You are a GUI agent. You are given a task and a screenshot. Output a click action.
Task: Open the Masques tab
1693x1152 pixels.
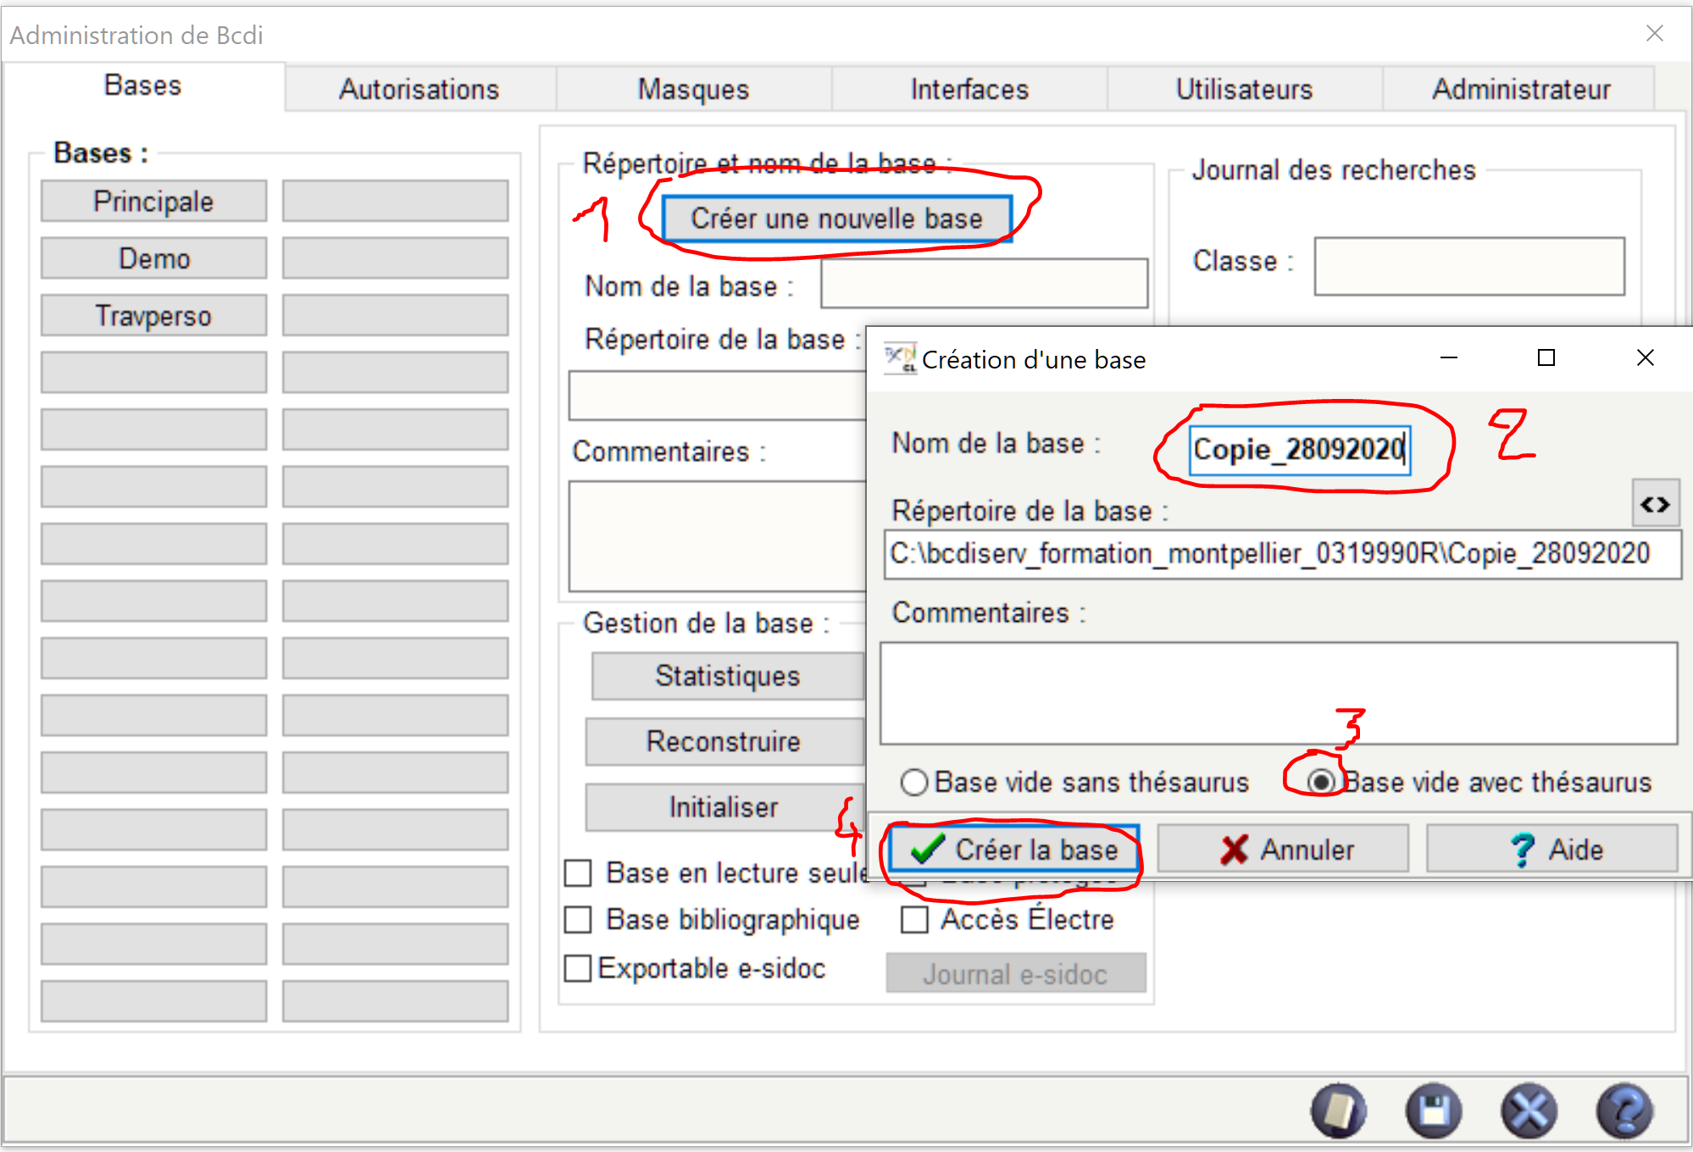pyautogui.click(x=694, y=89)
